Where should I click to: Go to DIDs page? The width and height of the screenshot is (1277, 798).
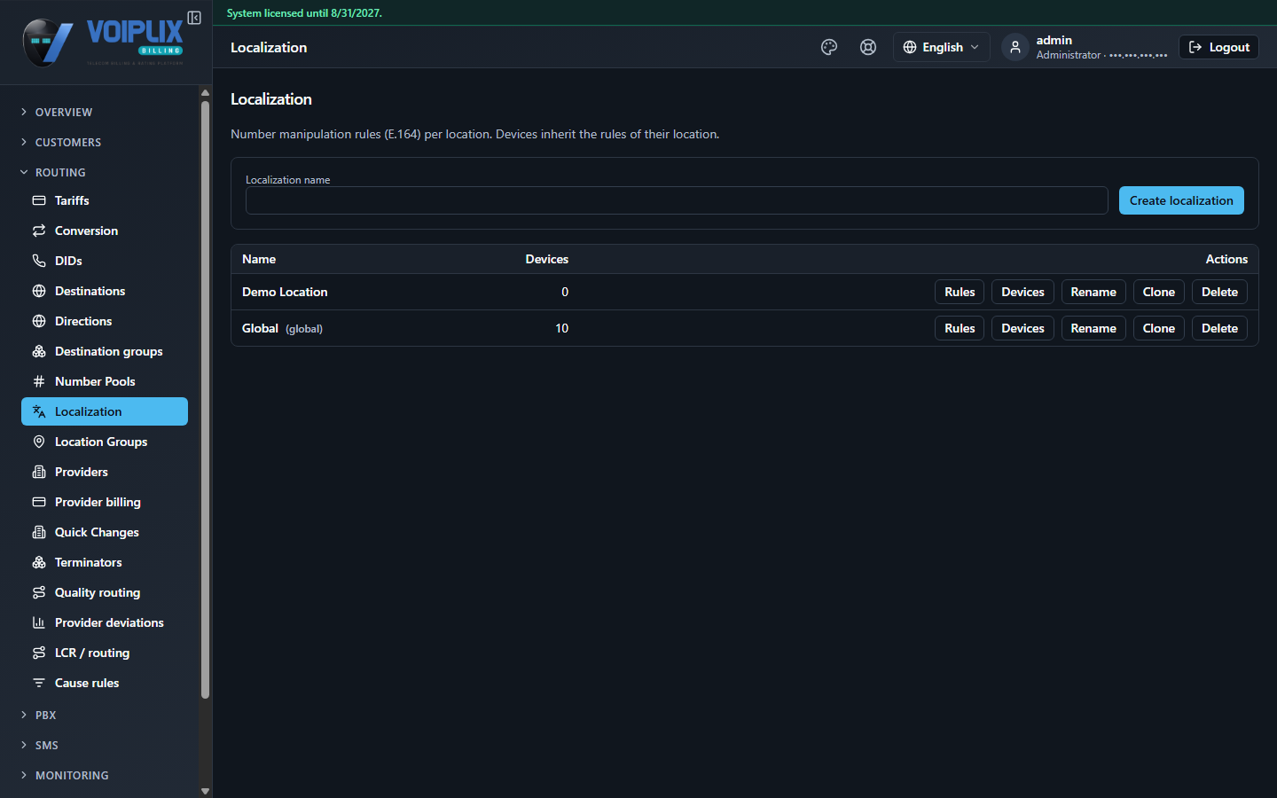[105, 261]
